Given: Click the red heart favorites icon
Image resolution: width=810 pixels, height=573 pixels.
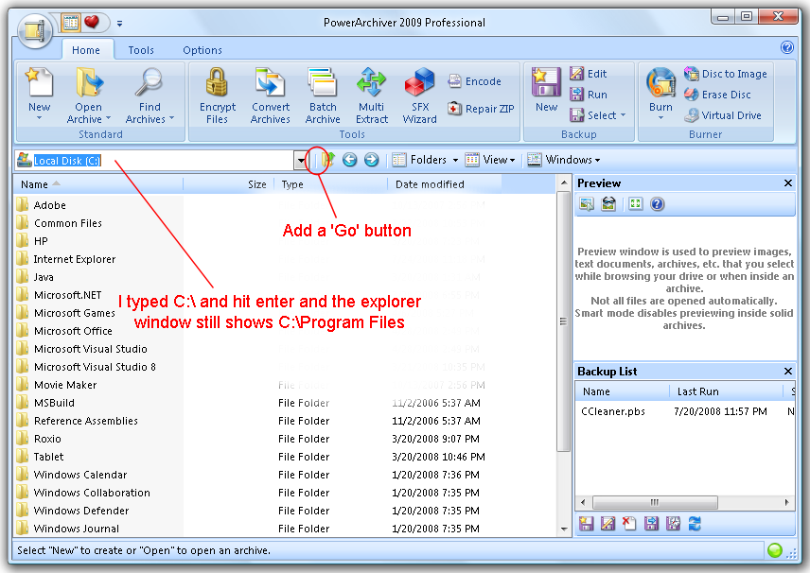Looking at the screenshot, I should pyautogui.click(x=92, y=22).
